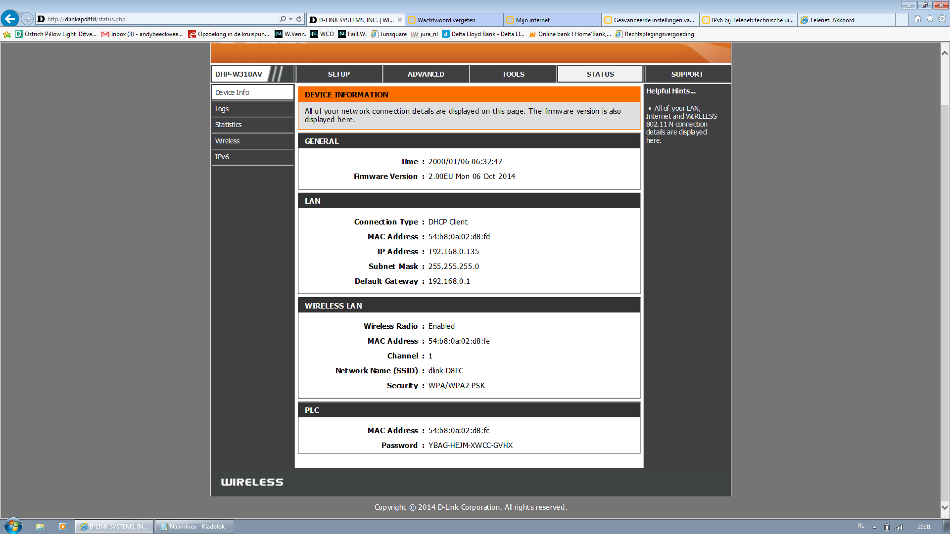The width and height of the screenshot is (950, 534).
Task: Open the Delta Lloyd Bank bookmark
Action: click(483, 34)
